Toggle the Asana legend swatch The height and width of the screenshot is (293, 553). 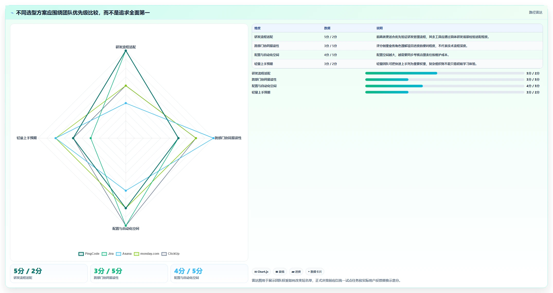[118, 254]
